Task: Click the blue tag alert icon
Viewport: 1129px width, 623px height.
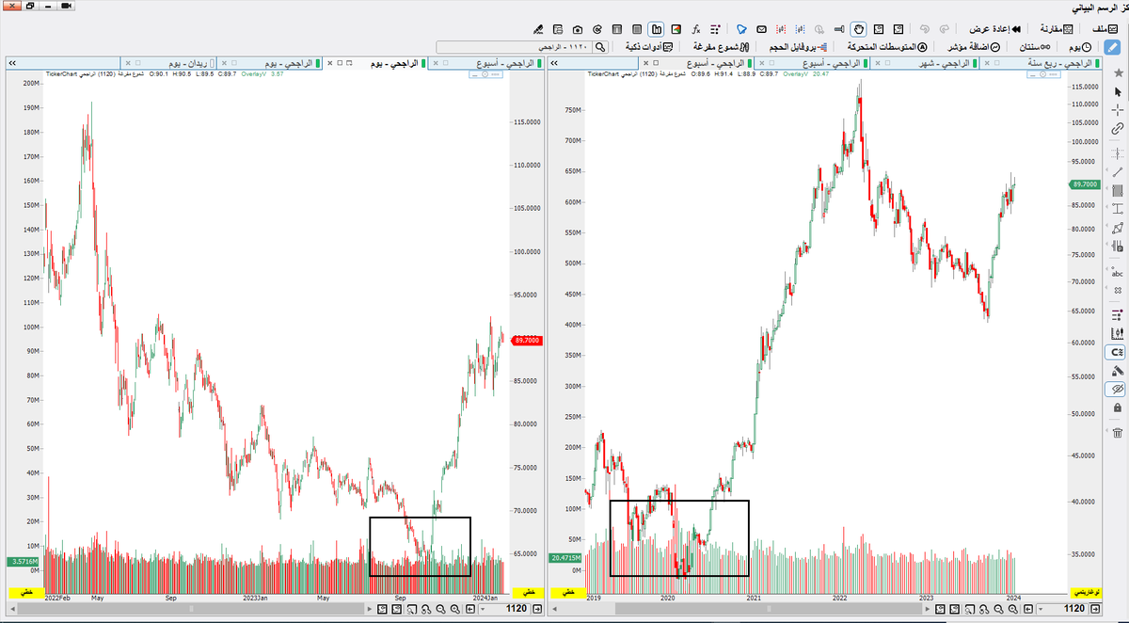Action: click(741, 29)
